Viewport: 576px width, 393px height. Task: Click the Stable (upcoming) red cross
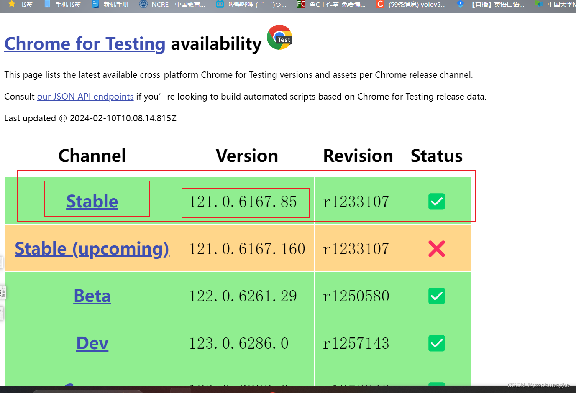tap(436, 249)
